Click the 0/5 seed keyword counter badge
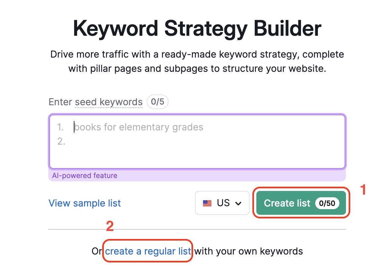The height and width of the screenshot is (278, 387). coord(157,102)
